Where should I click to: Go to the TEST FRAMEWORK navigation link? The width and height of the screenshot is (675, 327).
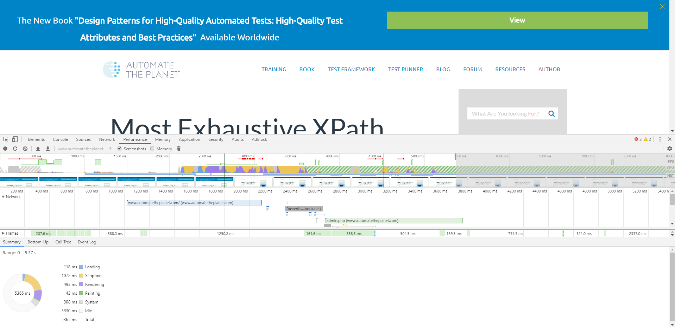click(351, 70)
